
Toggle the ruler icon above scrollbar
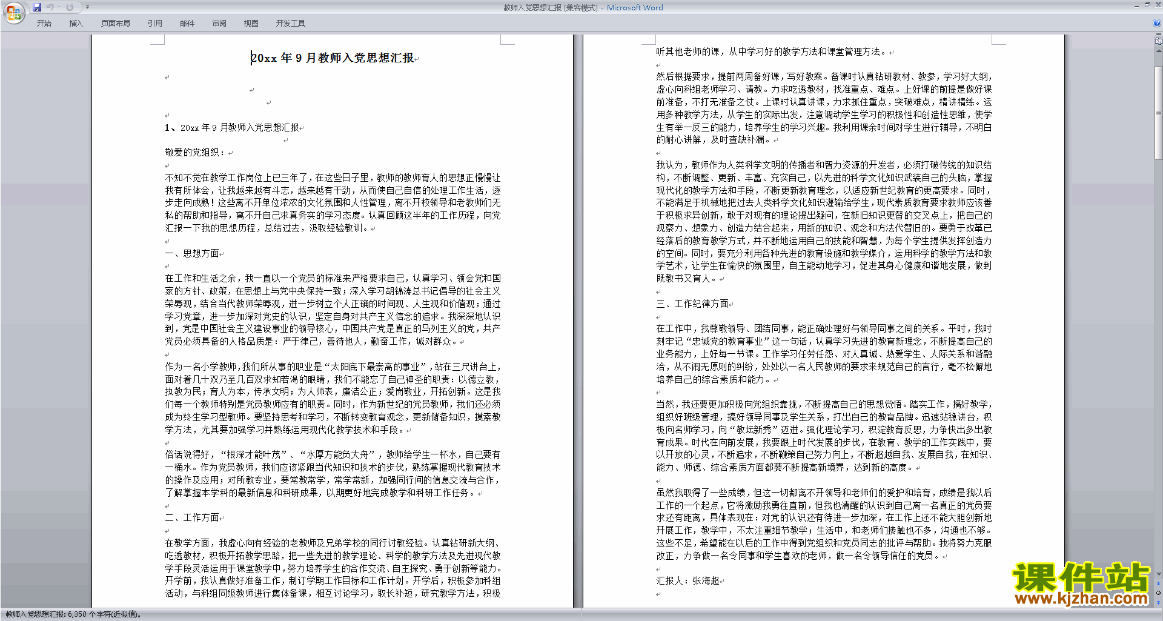pyautogui.click(x=1159, y=41)
